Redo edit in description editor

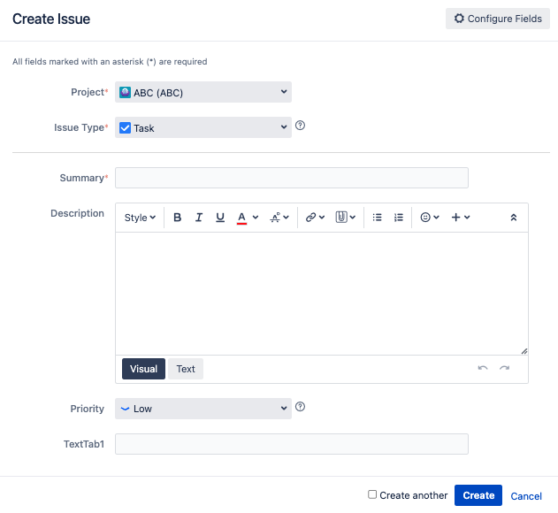pos(504,368)
